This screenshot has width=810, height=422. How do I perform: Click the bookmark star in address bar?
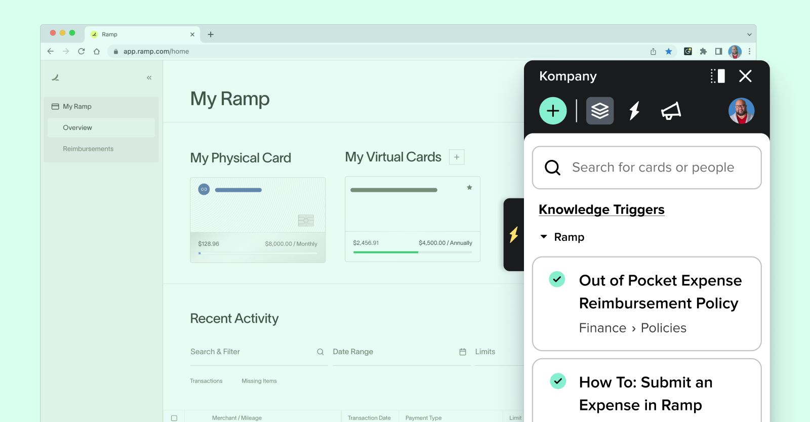tap(669, 51)
